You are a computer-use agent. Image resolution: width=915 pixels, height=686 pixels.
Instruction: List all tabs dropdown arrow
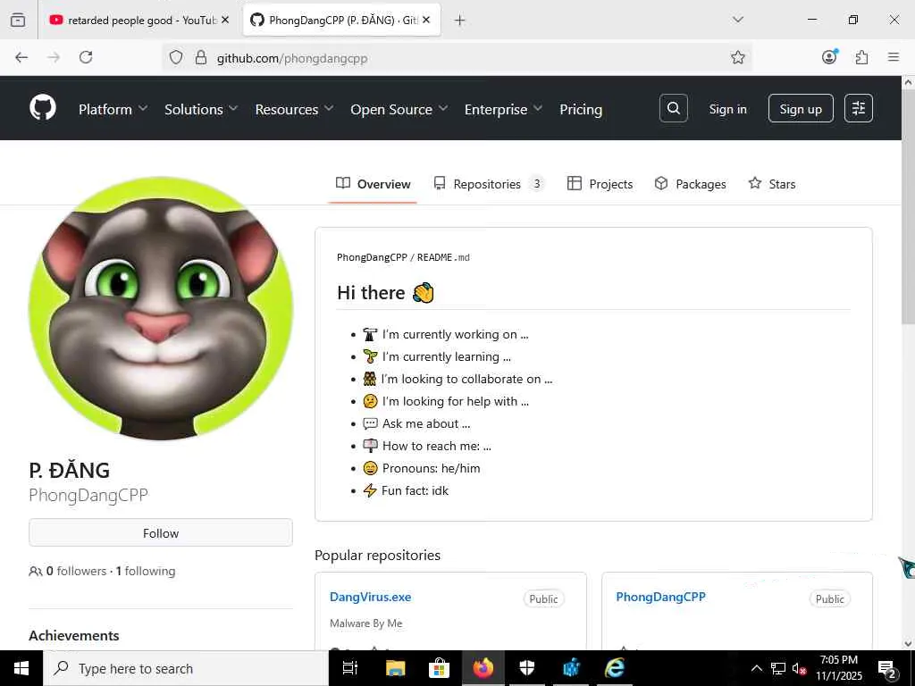click(x=737, y=20)
